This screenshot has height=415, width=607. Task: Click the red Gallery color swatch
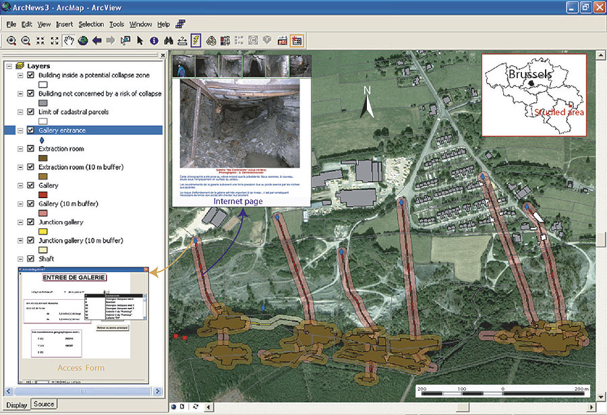[45, 195]
